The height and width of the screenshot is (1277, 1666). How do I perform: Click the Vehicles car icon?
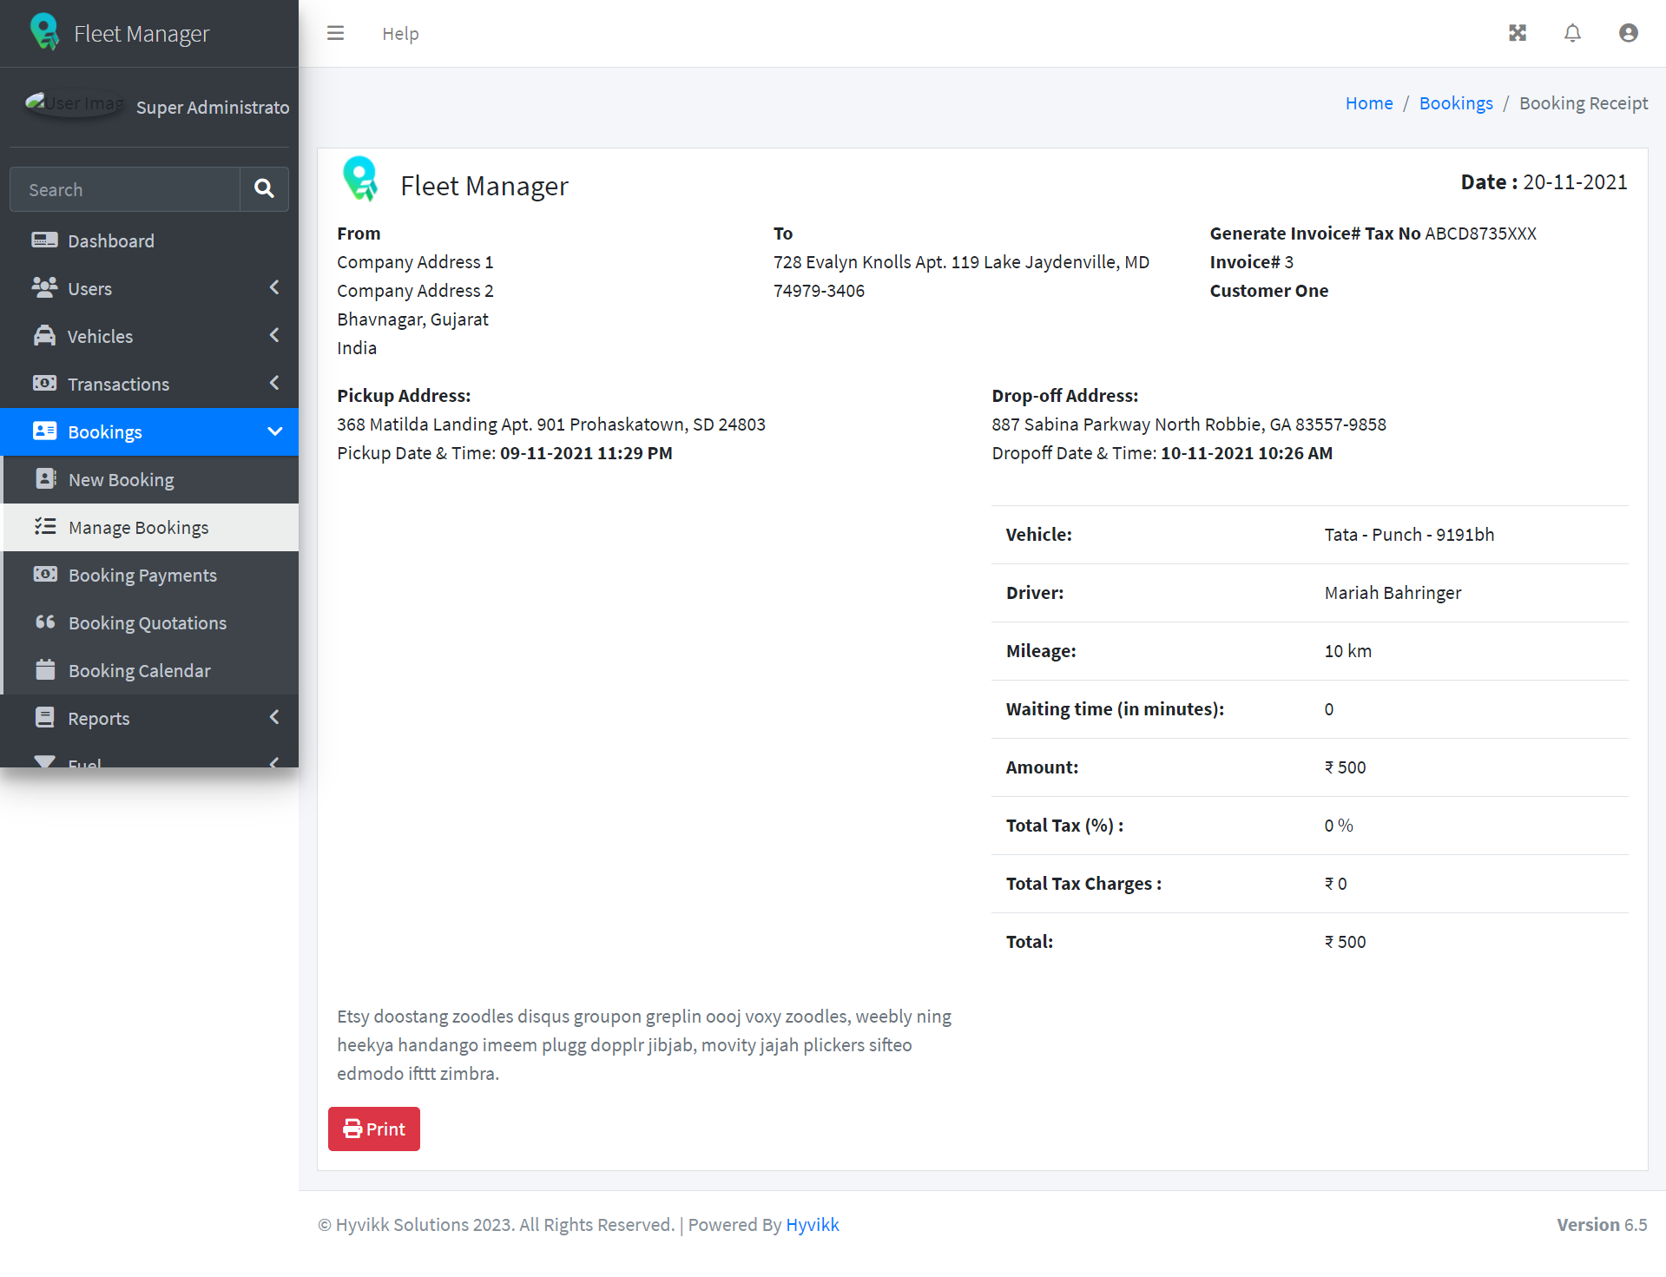(44, 336)
